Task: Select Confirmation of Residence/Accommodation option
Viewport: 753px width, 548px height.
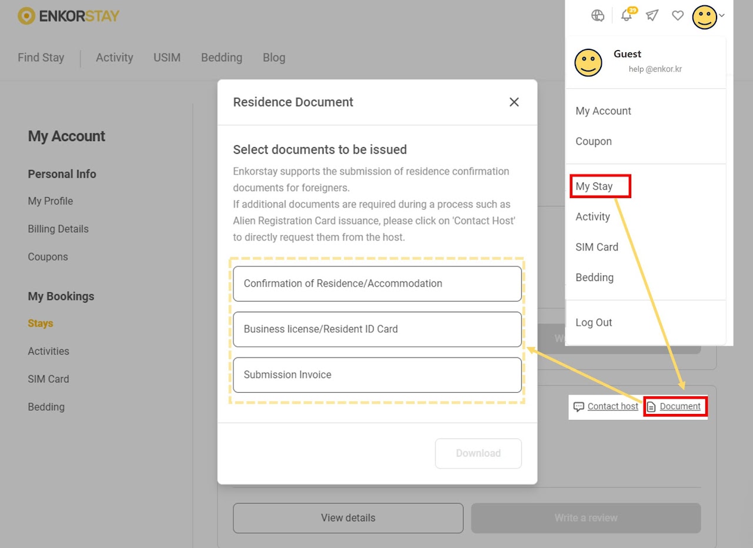Action: (377, 283)
